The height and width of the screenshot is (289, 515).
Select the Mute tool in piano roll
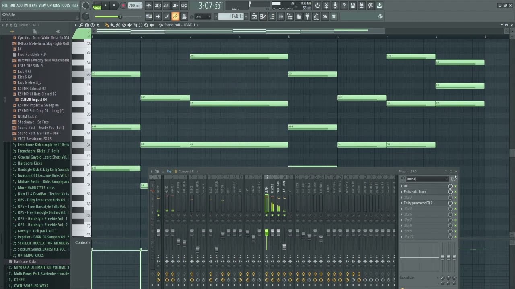(x=129, y=25)
